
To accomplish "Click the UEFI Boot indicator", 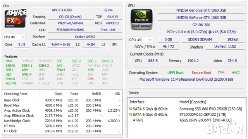I will point(176,73).
